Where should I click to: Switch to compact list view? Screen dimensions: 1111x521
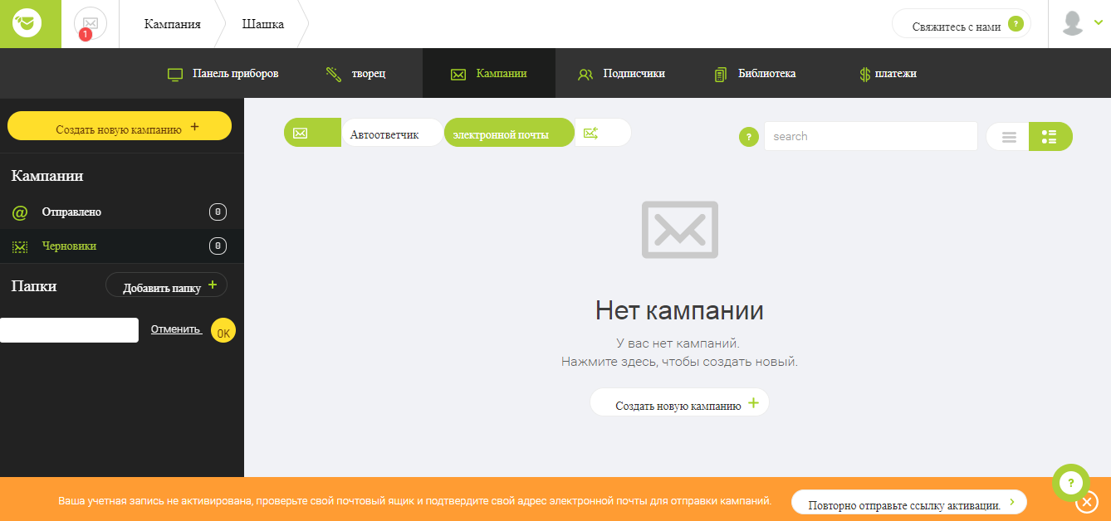tap(1007, 135)
